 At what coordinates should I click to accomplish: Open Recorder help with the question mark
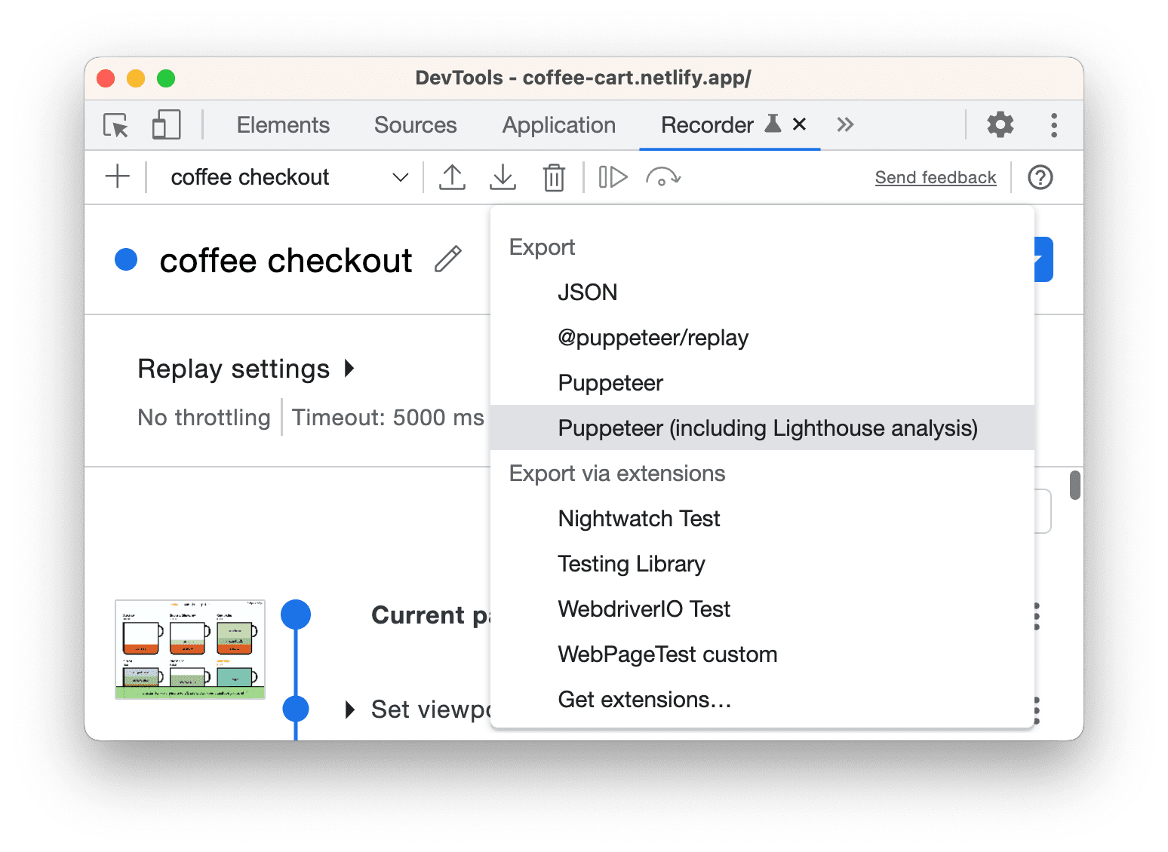click(x=1040, y=177)
